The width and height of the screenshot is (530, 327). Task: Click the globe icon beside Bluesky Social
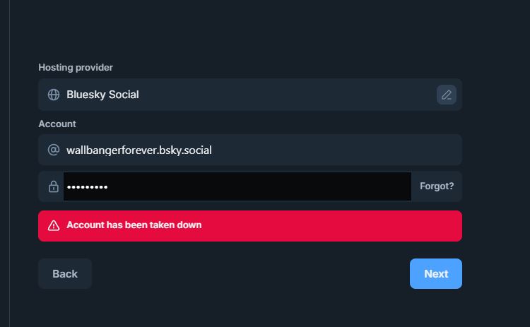[x=53, y=95]
